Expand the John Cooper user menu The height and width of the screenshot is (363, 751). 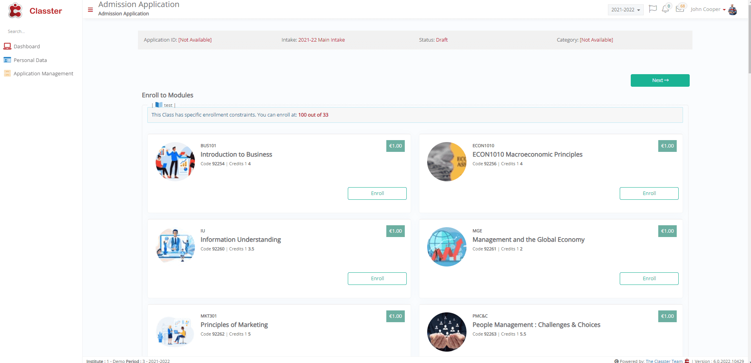708,9
